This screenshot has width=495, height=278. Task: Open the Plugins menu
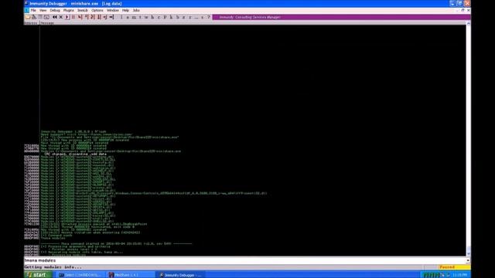point(69,10)
